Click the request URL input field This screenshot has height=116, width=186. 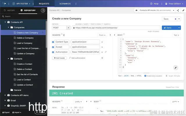click(116, 28)
